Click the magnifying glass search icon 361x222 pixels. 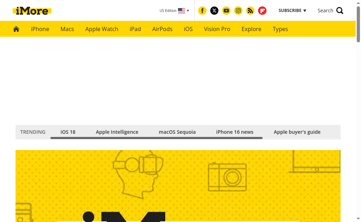click(339, 11)
